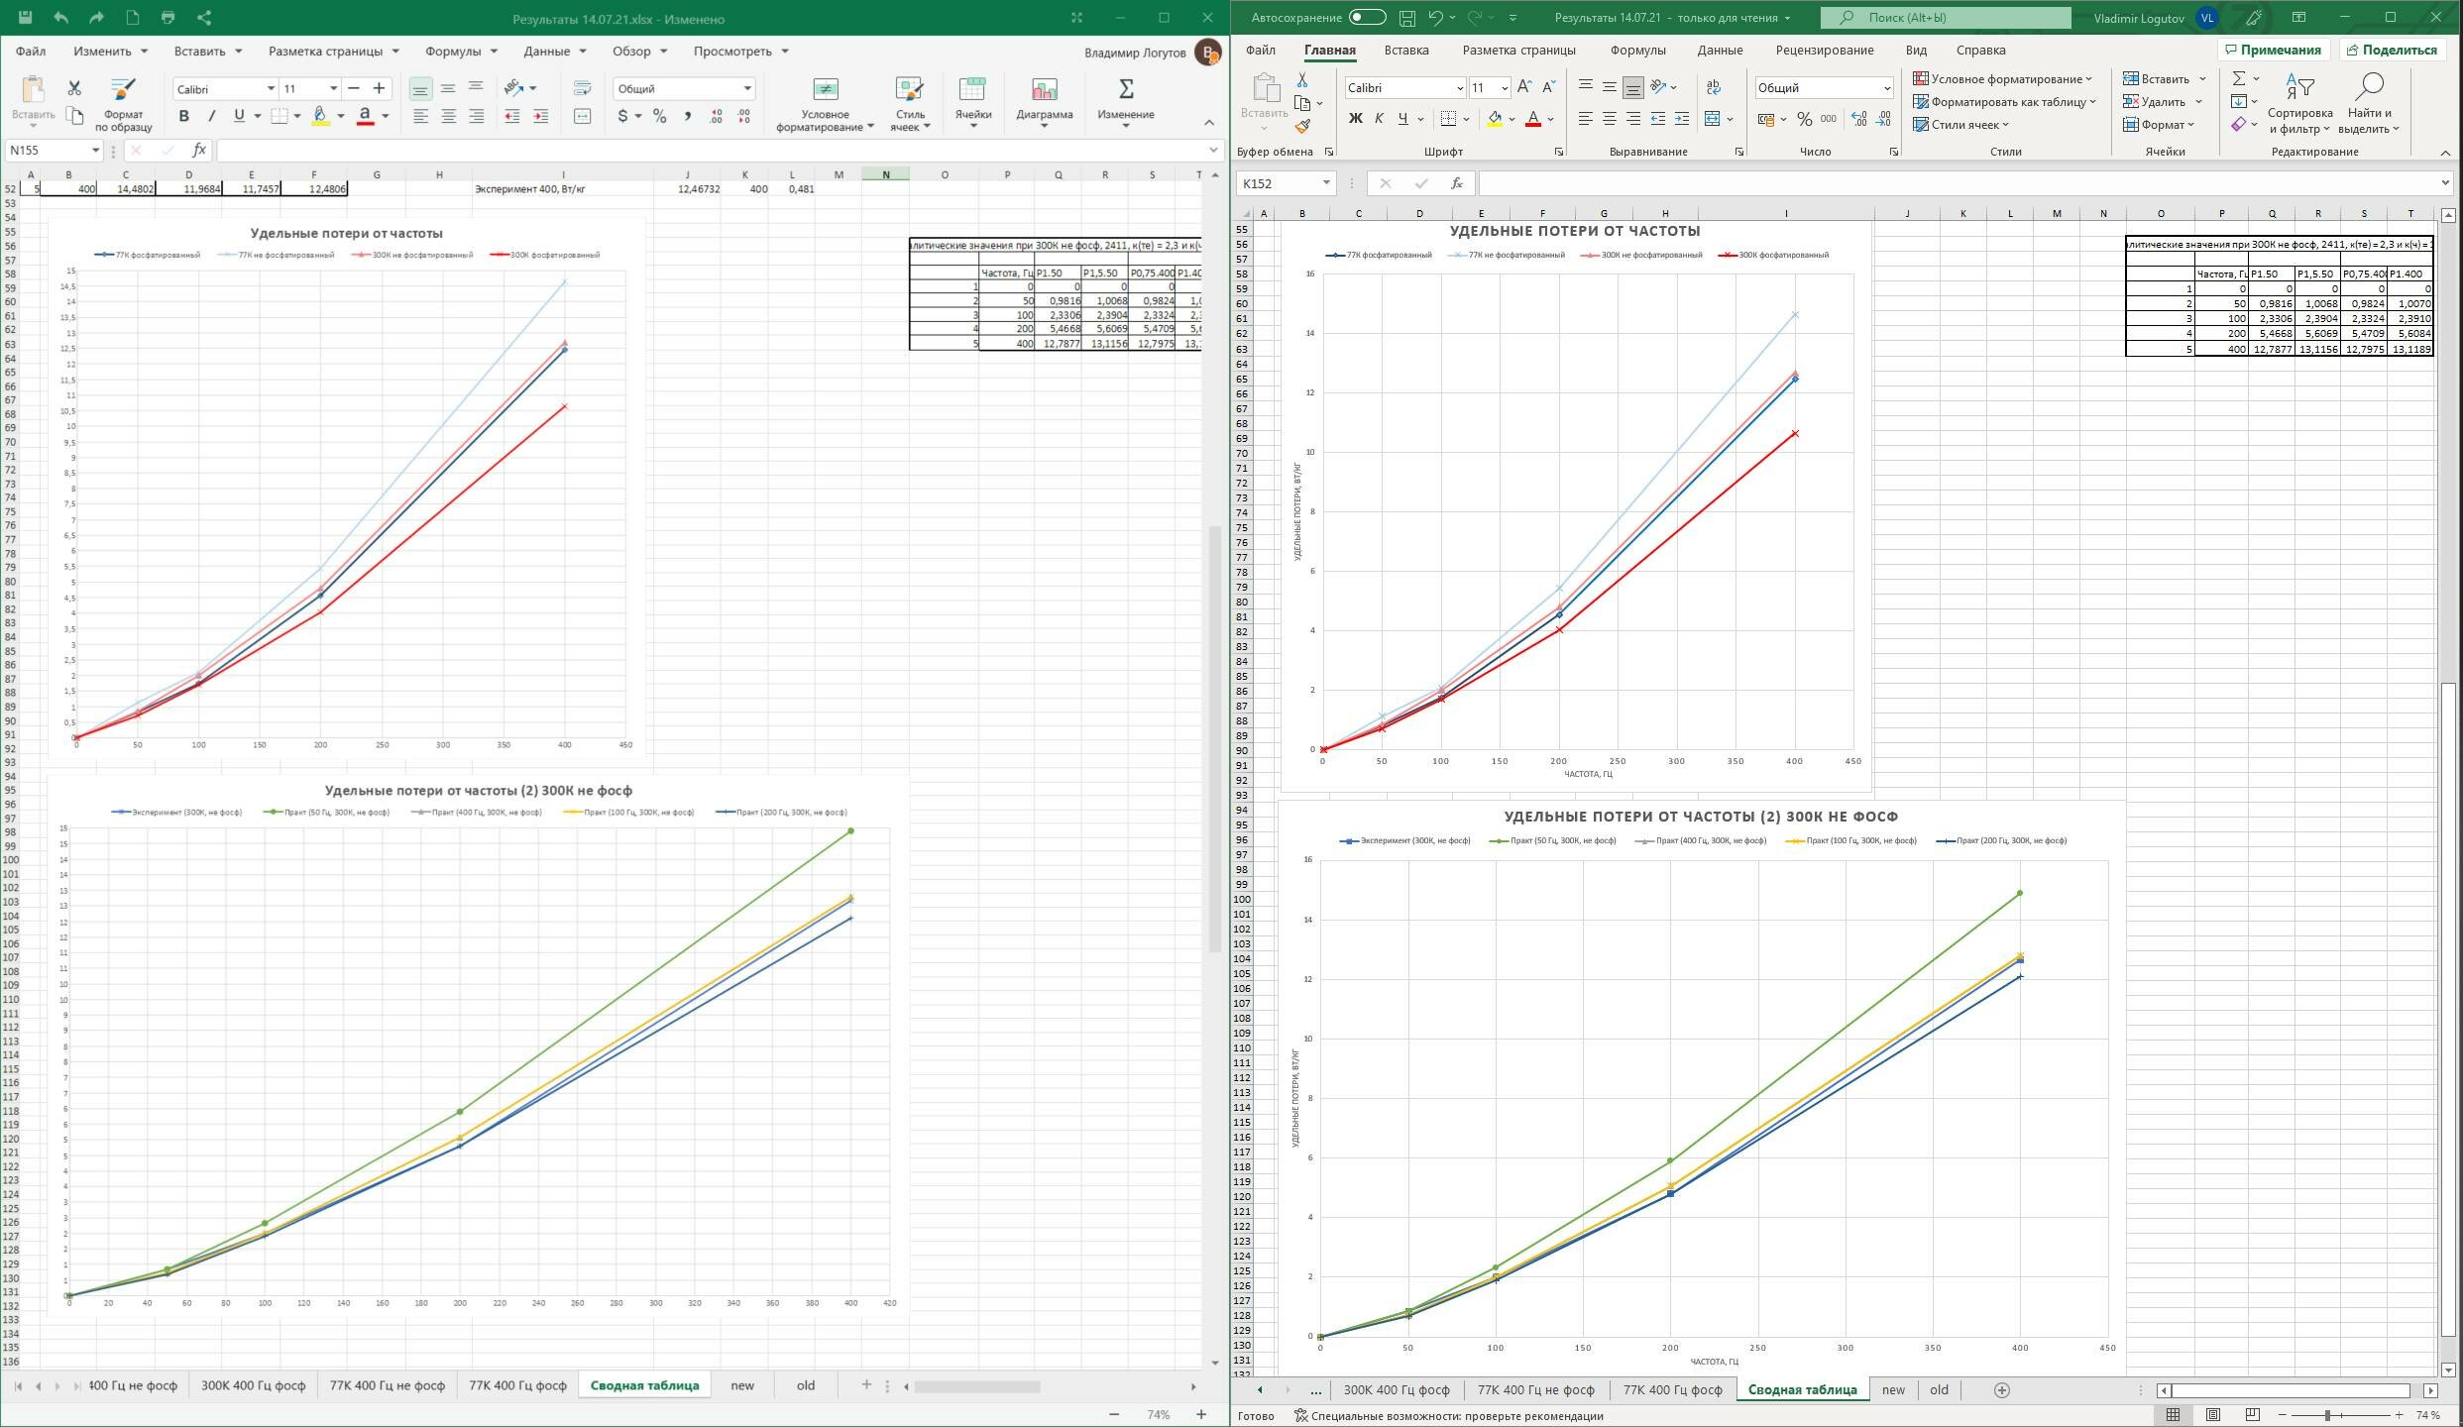
Task: Apply red font color in right window
Action: (x=1532, y=119)
